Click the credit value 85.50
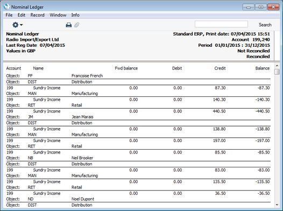The width and height of the screenshot is (283, 211). coord(220,152)
